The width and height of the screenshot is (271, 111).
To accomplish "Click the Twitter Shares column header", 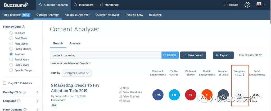I will pos(174,73).
